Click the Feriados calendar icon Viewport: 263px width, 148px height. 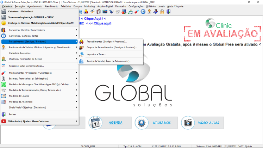pyautogui.click(x=4, y=66)
